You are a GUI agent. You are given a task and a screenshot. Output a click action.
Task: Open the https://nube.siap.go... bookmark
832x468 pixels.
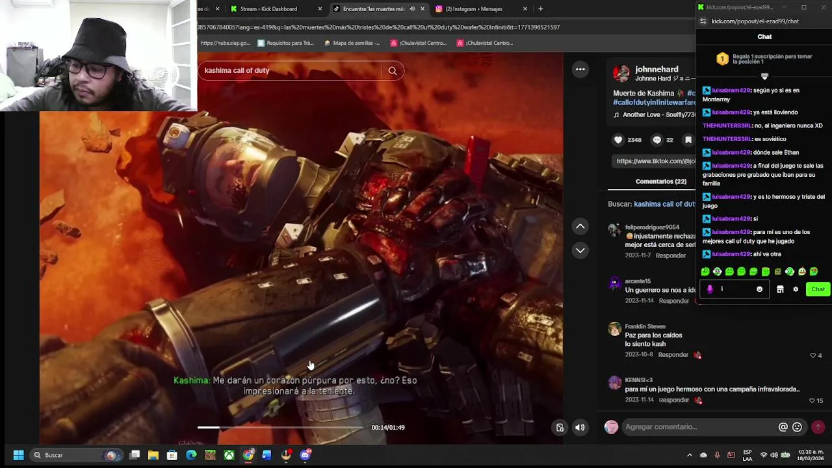coord(225,43)
